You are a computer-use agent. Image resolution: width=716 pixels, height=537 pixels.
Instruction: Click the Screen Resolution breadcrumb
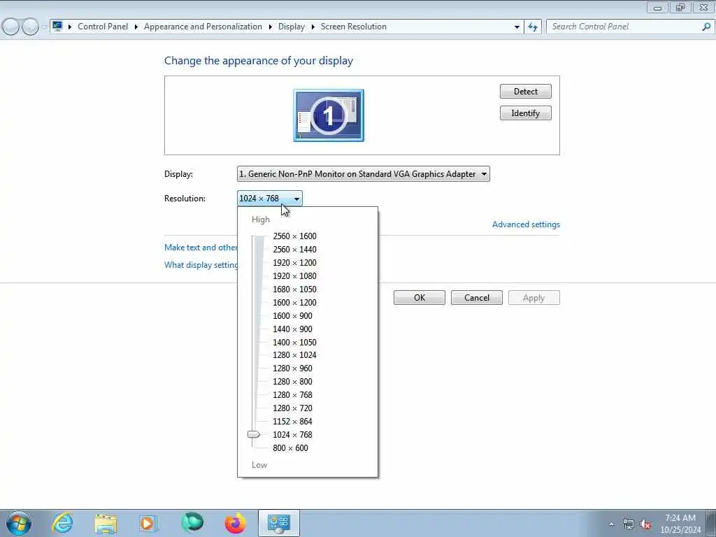(x=353, y=27)
